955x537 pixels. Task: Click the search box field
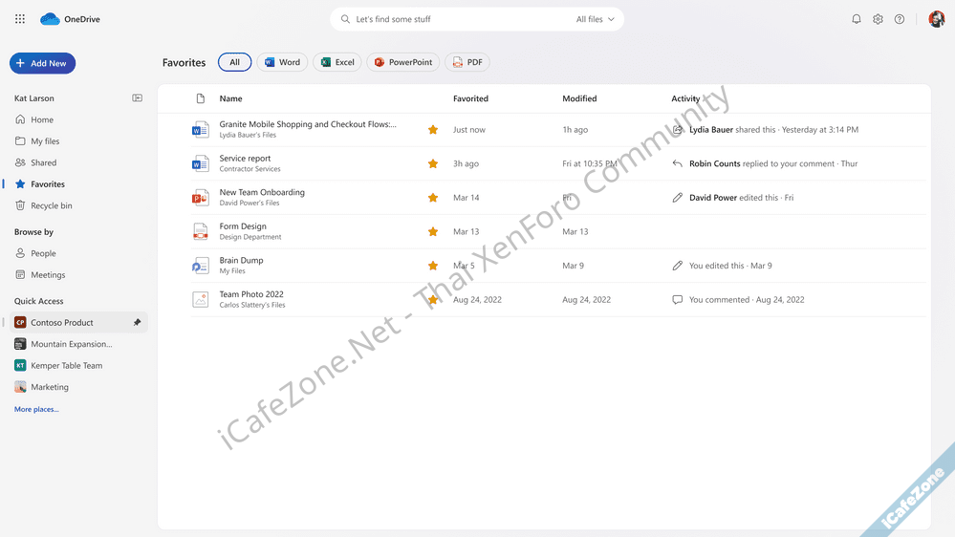click(x=459, y=19)
